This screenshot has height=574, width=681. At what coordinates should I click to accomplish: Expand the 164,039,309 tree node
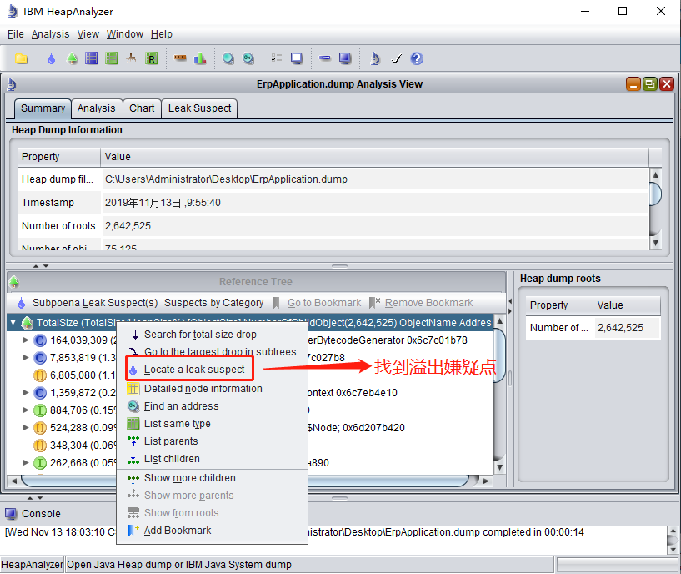click(26, 340)
